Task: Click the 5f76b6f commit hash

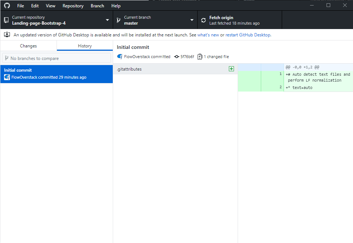Action: (187, 57)
